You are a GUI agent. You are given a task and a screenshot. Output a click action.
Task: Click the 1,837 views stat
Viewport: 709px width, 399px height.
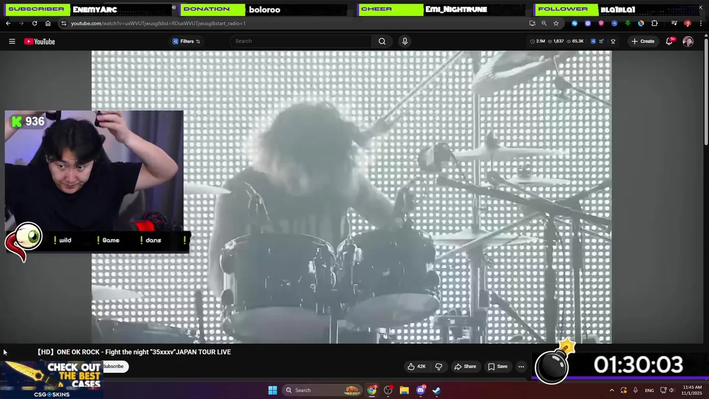point(556,41)
